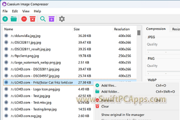
Task: Select file .ts/large_watermark_webp.png.jpg
Action: click(35, 62)
